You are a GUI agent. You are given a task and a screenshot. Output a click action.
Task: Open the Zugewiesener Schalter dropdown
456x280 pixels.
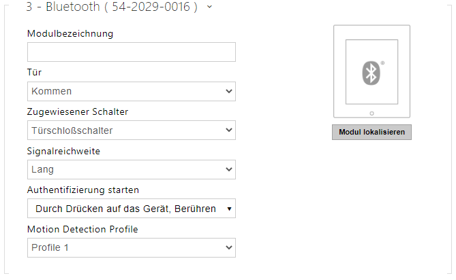pos(132,130)
